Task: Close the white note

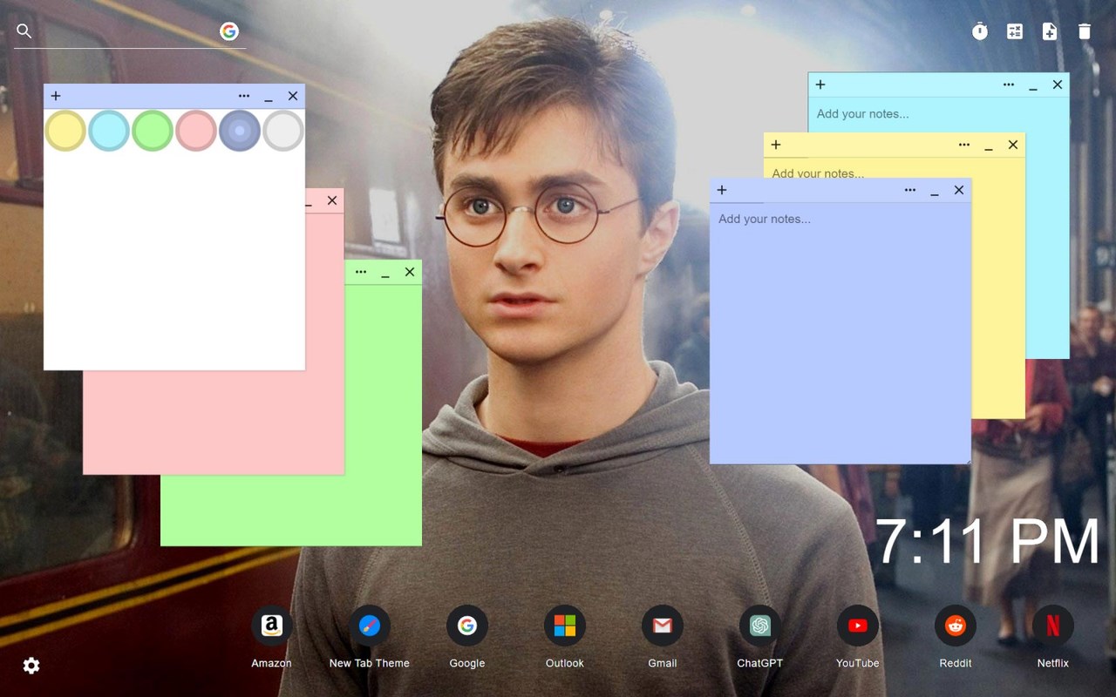Action: 293,96
